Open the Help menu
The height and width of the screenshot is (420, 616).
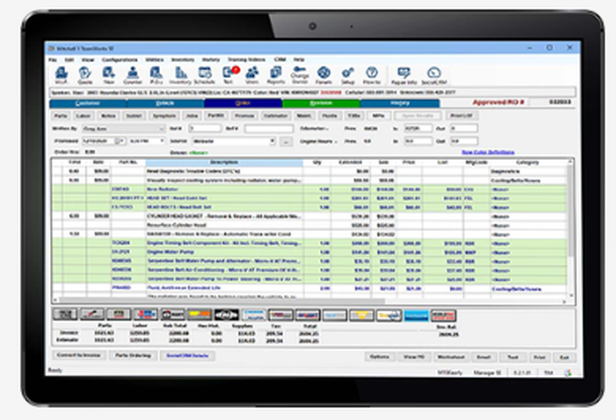299,60
